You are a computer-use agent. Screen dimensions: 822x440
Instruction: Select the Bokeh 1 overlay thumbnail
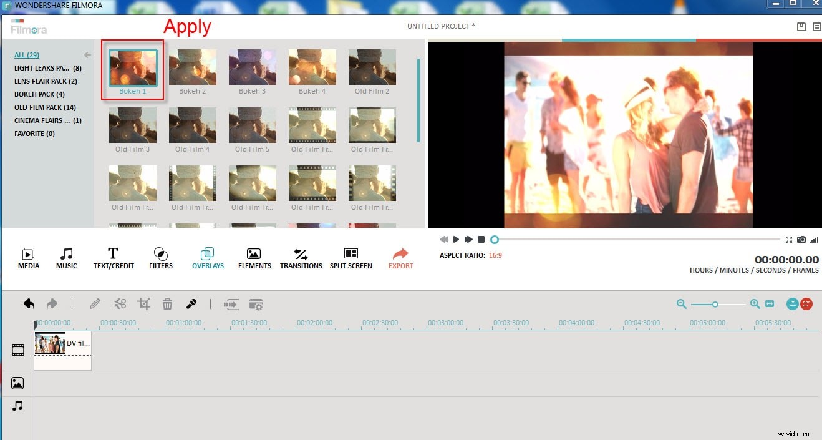coord(132,66)
